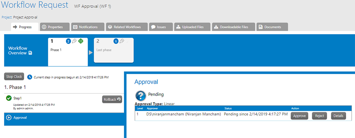Click the blue badge numbered 2 on Phase 1
This screenshot has height=138, width=355.
click(69, 41)
